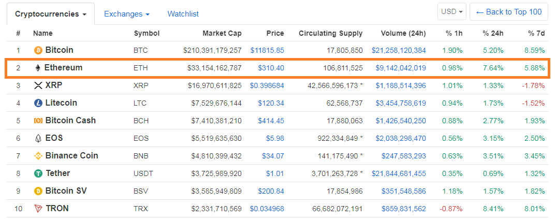Click the Bitcoin Cash logo icon
The height and width of the screenshot is (219, 556).
(38, 121)
